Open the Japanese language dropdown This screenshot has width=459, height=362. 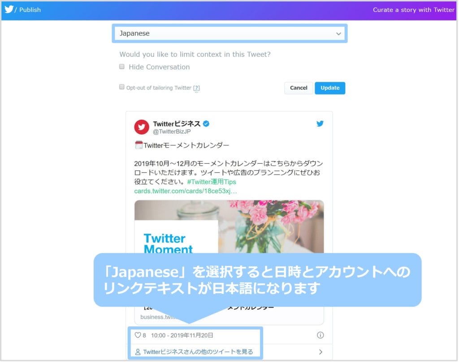point(229,33)
